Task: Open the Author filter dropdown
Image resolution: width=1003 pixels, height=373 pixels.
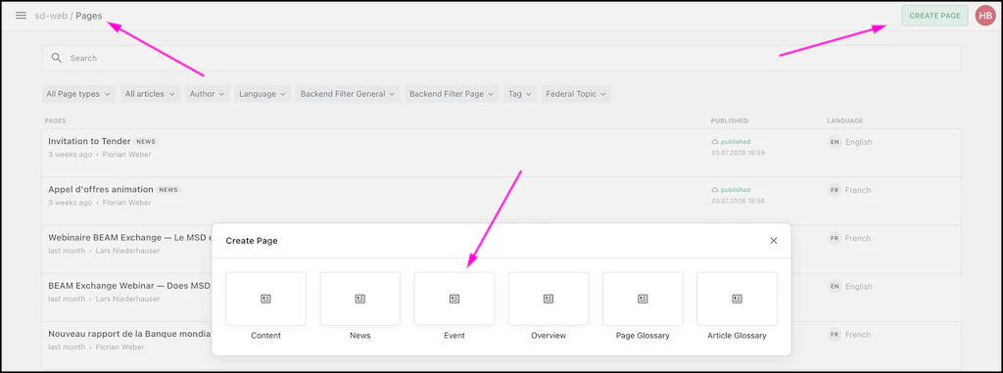Action: click(x=208, y=94)
